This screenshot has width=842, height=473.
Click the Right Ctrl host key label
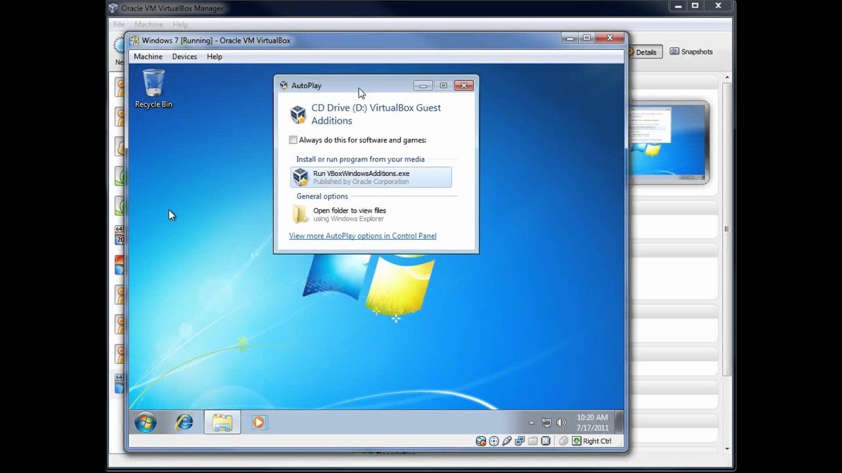(597, 441)
